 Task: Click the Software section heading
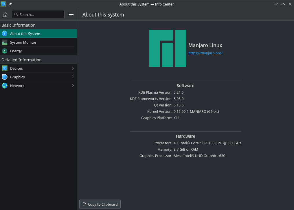[185, 86]
